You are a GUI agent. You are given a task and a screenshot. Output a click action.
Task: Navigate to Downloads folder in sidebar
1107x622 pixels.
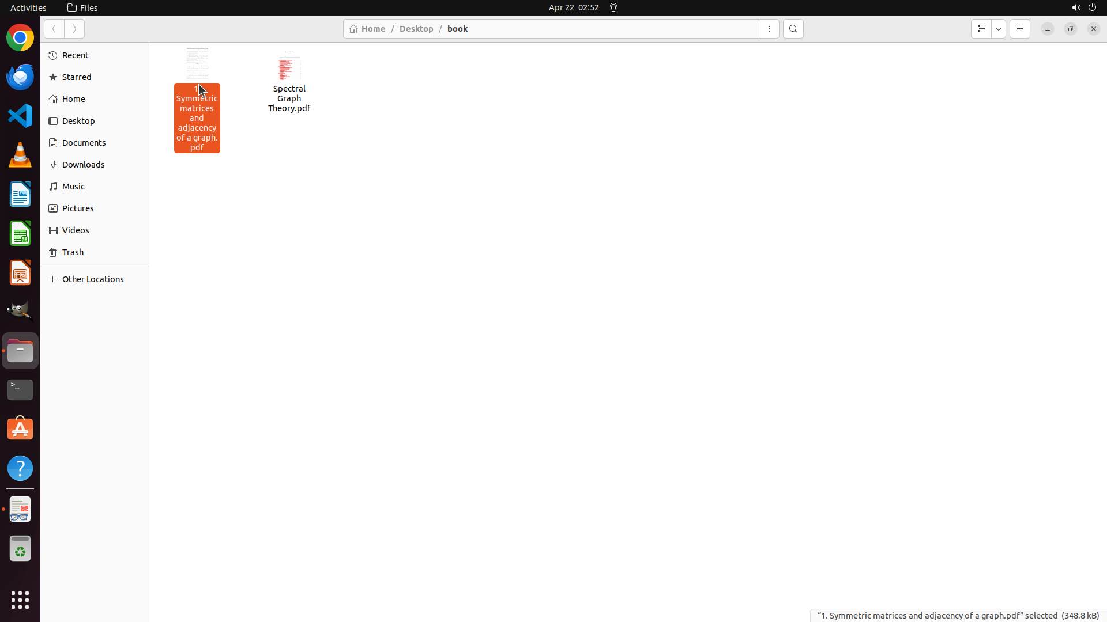(x=83, y=165)
